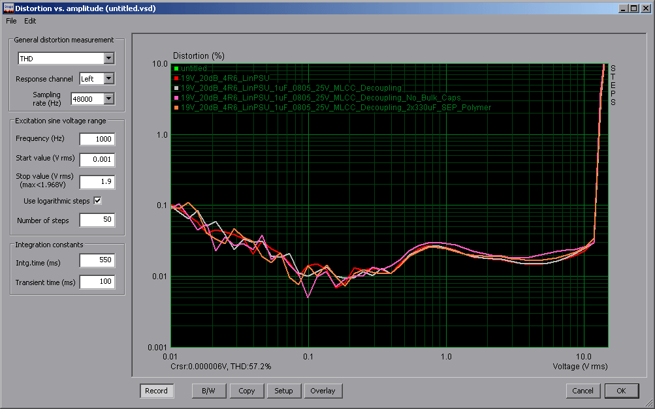655x409 pixels.
Task: Open the File menu
Action: click(11, 21)
